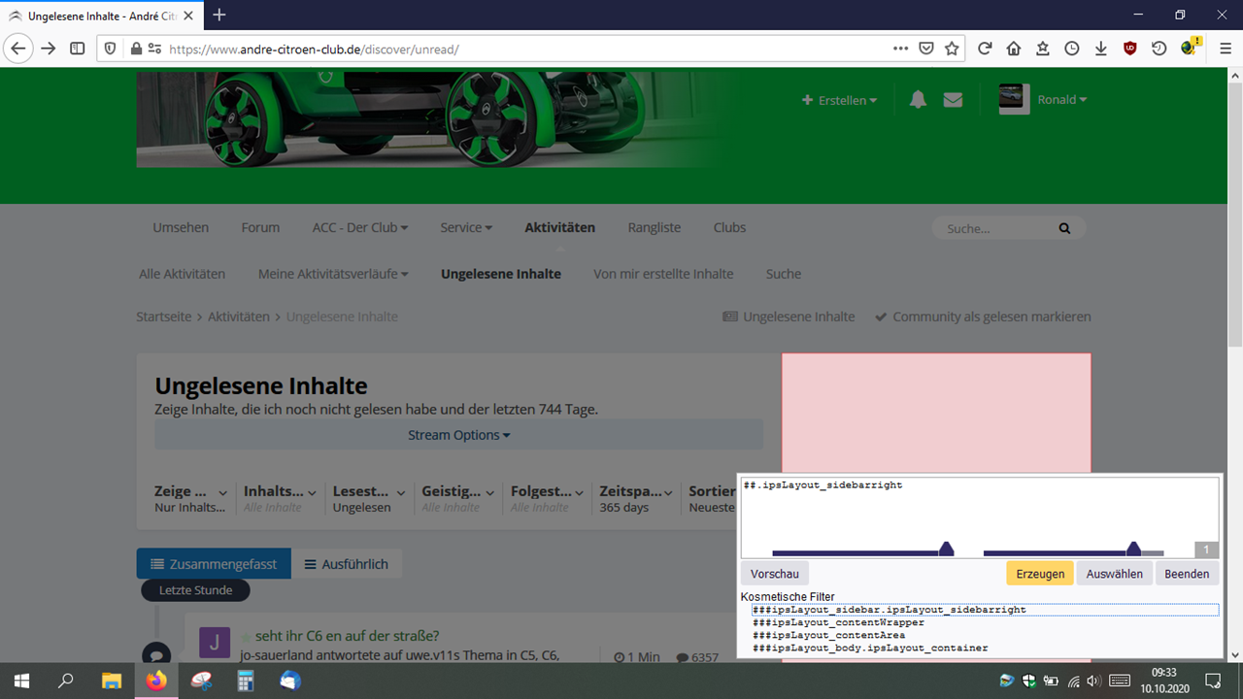This screenshot has width=1243, height=699.
Task: Click the forum search magnifier icon
Action: click(1064, 229)
